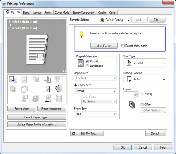Image resolution: width=176 pixels, height=154 pixels.
Task: Select Landscape orientation radio button
Action: click(x=87, y=66)
